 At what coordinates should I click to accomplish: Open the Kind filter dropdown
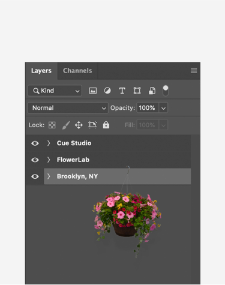(x=55, y=91)
